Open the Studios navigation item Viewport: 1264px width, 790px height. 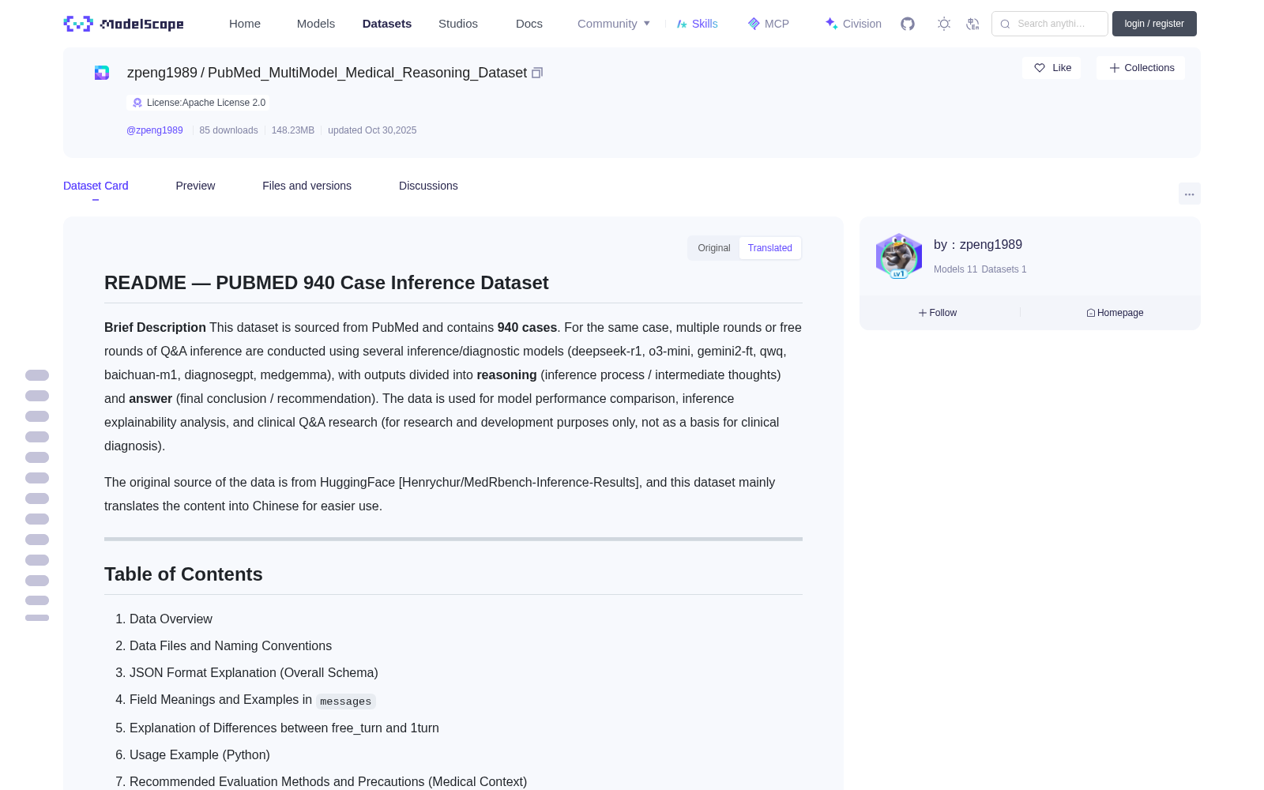tap(458, 24)
